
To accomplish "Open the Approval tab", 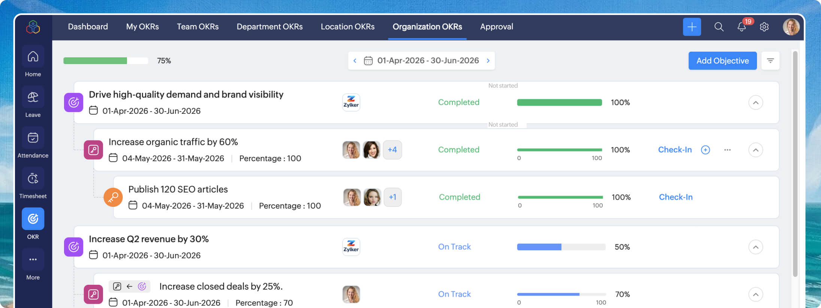I will coord(497,27).
